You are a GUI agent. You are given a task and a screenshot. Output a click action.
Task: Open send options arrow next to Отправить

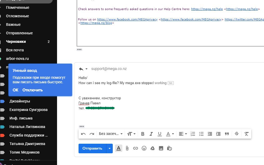[109, 148]
